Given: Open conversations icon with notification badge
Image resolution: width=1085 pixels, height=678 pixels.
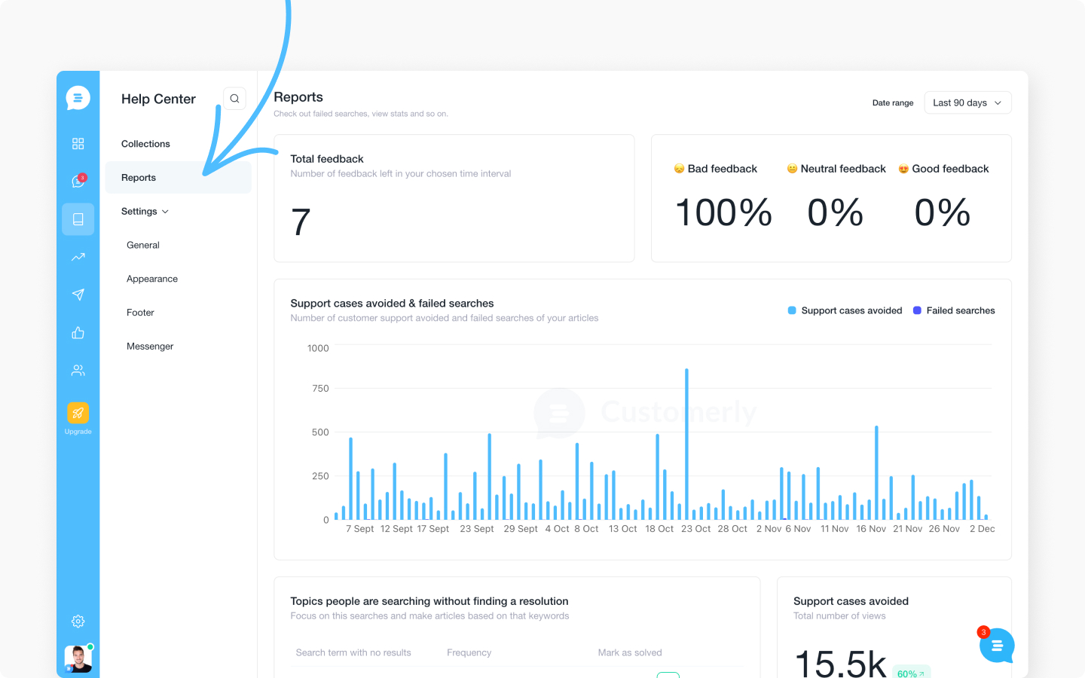Looking at the screenshot, I should [78, 181].
